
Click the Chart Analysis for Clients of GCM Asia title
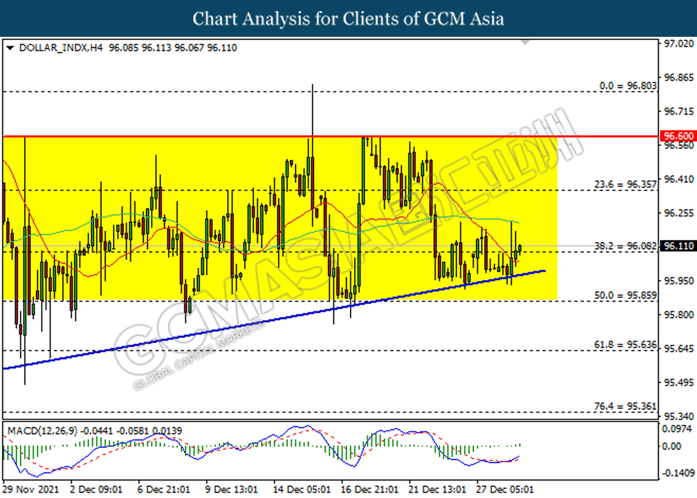(x=348, y=19)
